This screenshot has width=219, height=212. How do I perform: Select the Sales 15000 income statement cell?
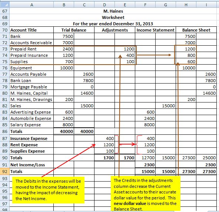tap(166, 106)
